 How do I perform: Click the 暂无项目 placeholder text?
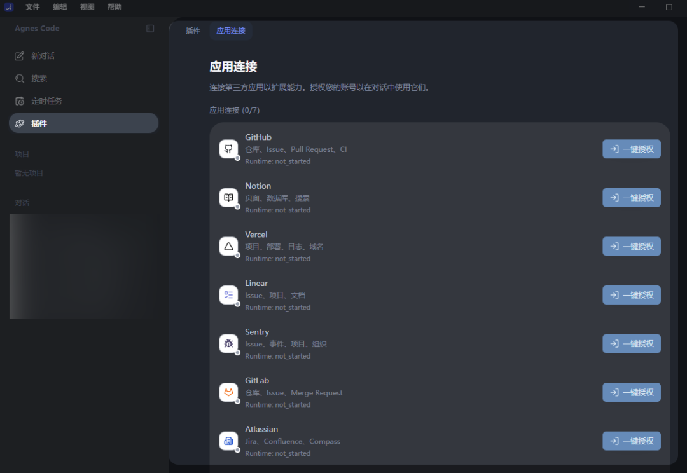click(29, 173)
